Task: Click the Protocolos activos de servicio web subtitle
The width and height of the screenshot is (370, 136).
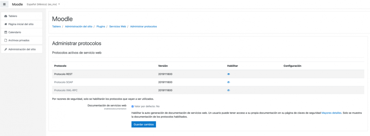Action: click(x=77, y=53)
